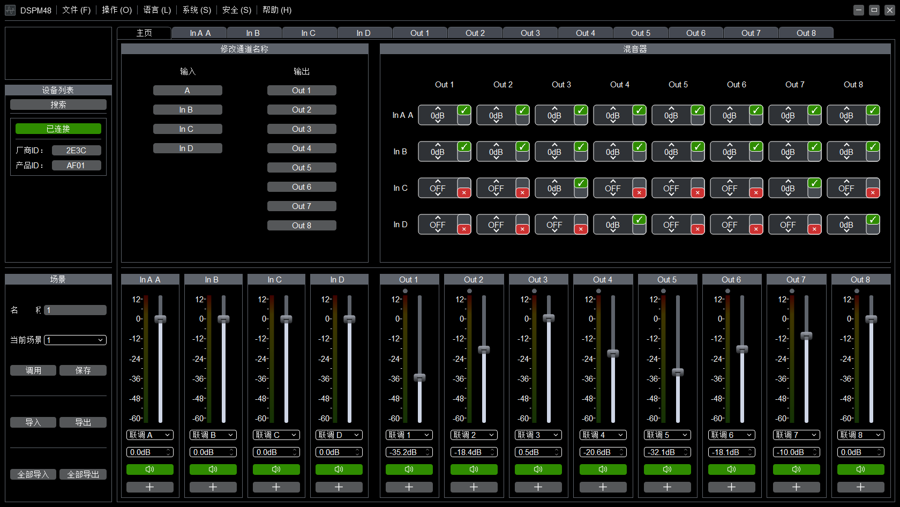Image resolution: width=900 pixels, height=507 pixels.
Task: Mute the Out 1 channel speaker icon
Action: [x=409, y=469]
